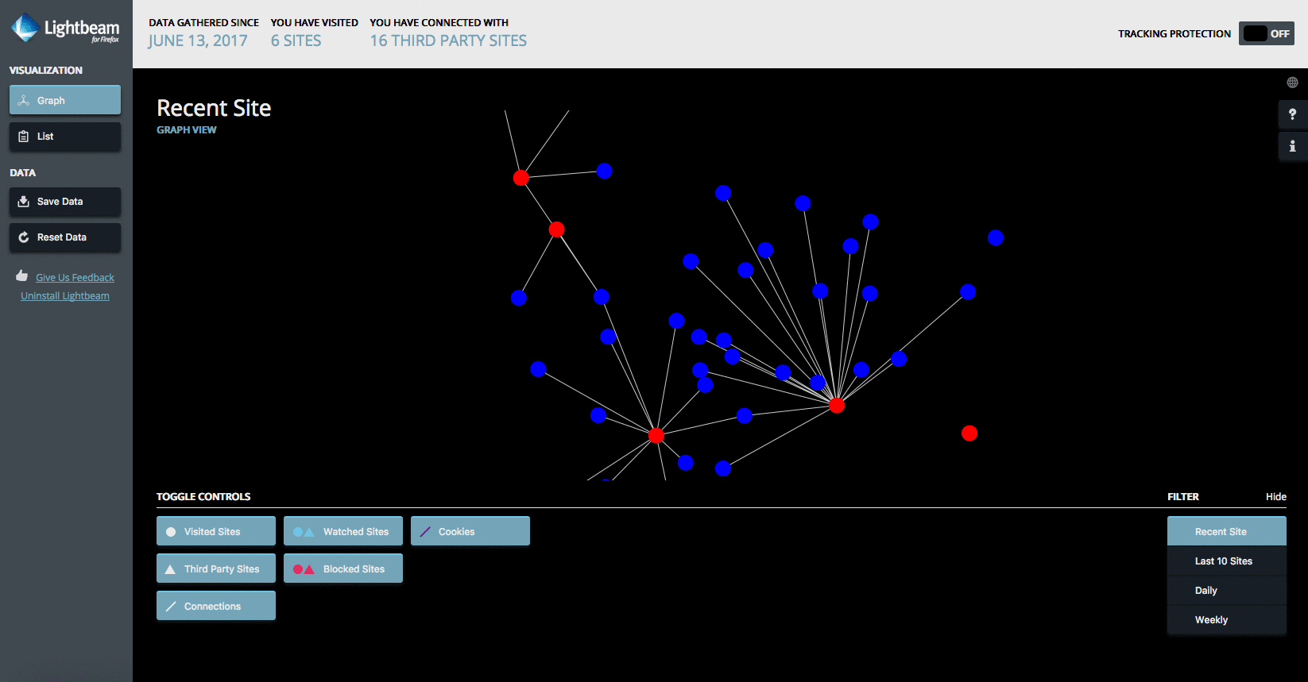Click the globe icon at top right

coord(1292,83)
